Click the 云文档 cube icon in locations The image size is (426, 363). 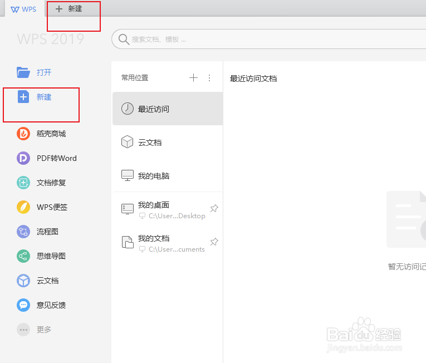pyautogui.click(x=127, y=142)
